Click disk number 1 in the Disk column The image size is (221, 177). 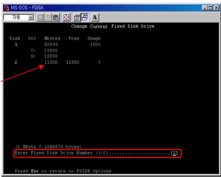click(x=16, y=45)
